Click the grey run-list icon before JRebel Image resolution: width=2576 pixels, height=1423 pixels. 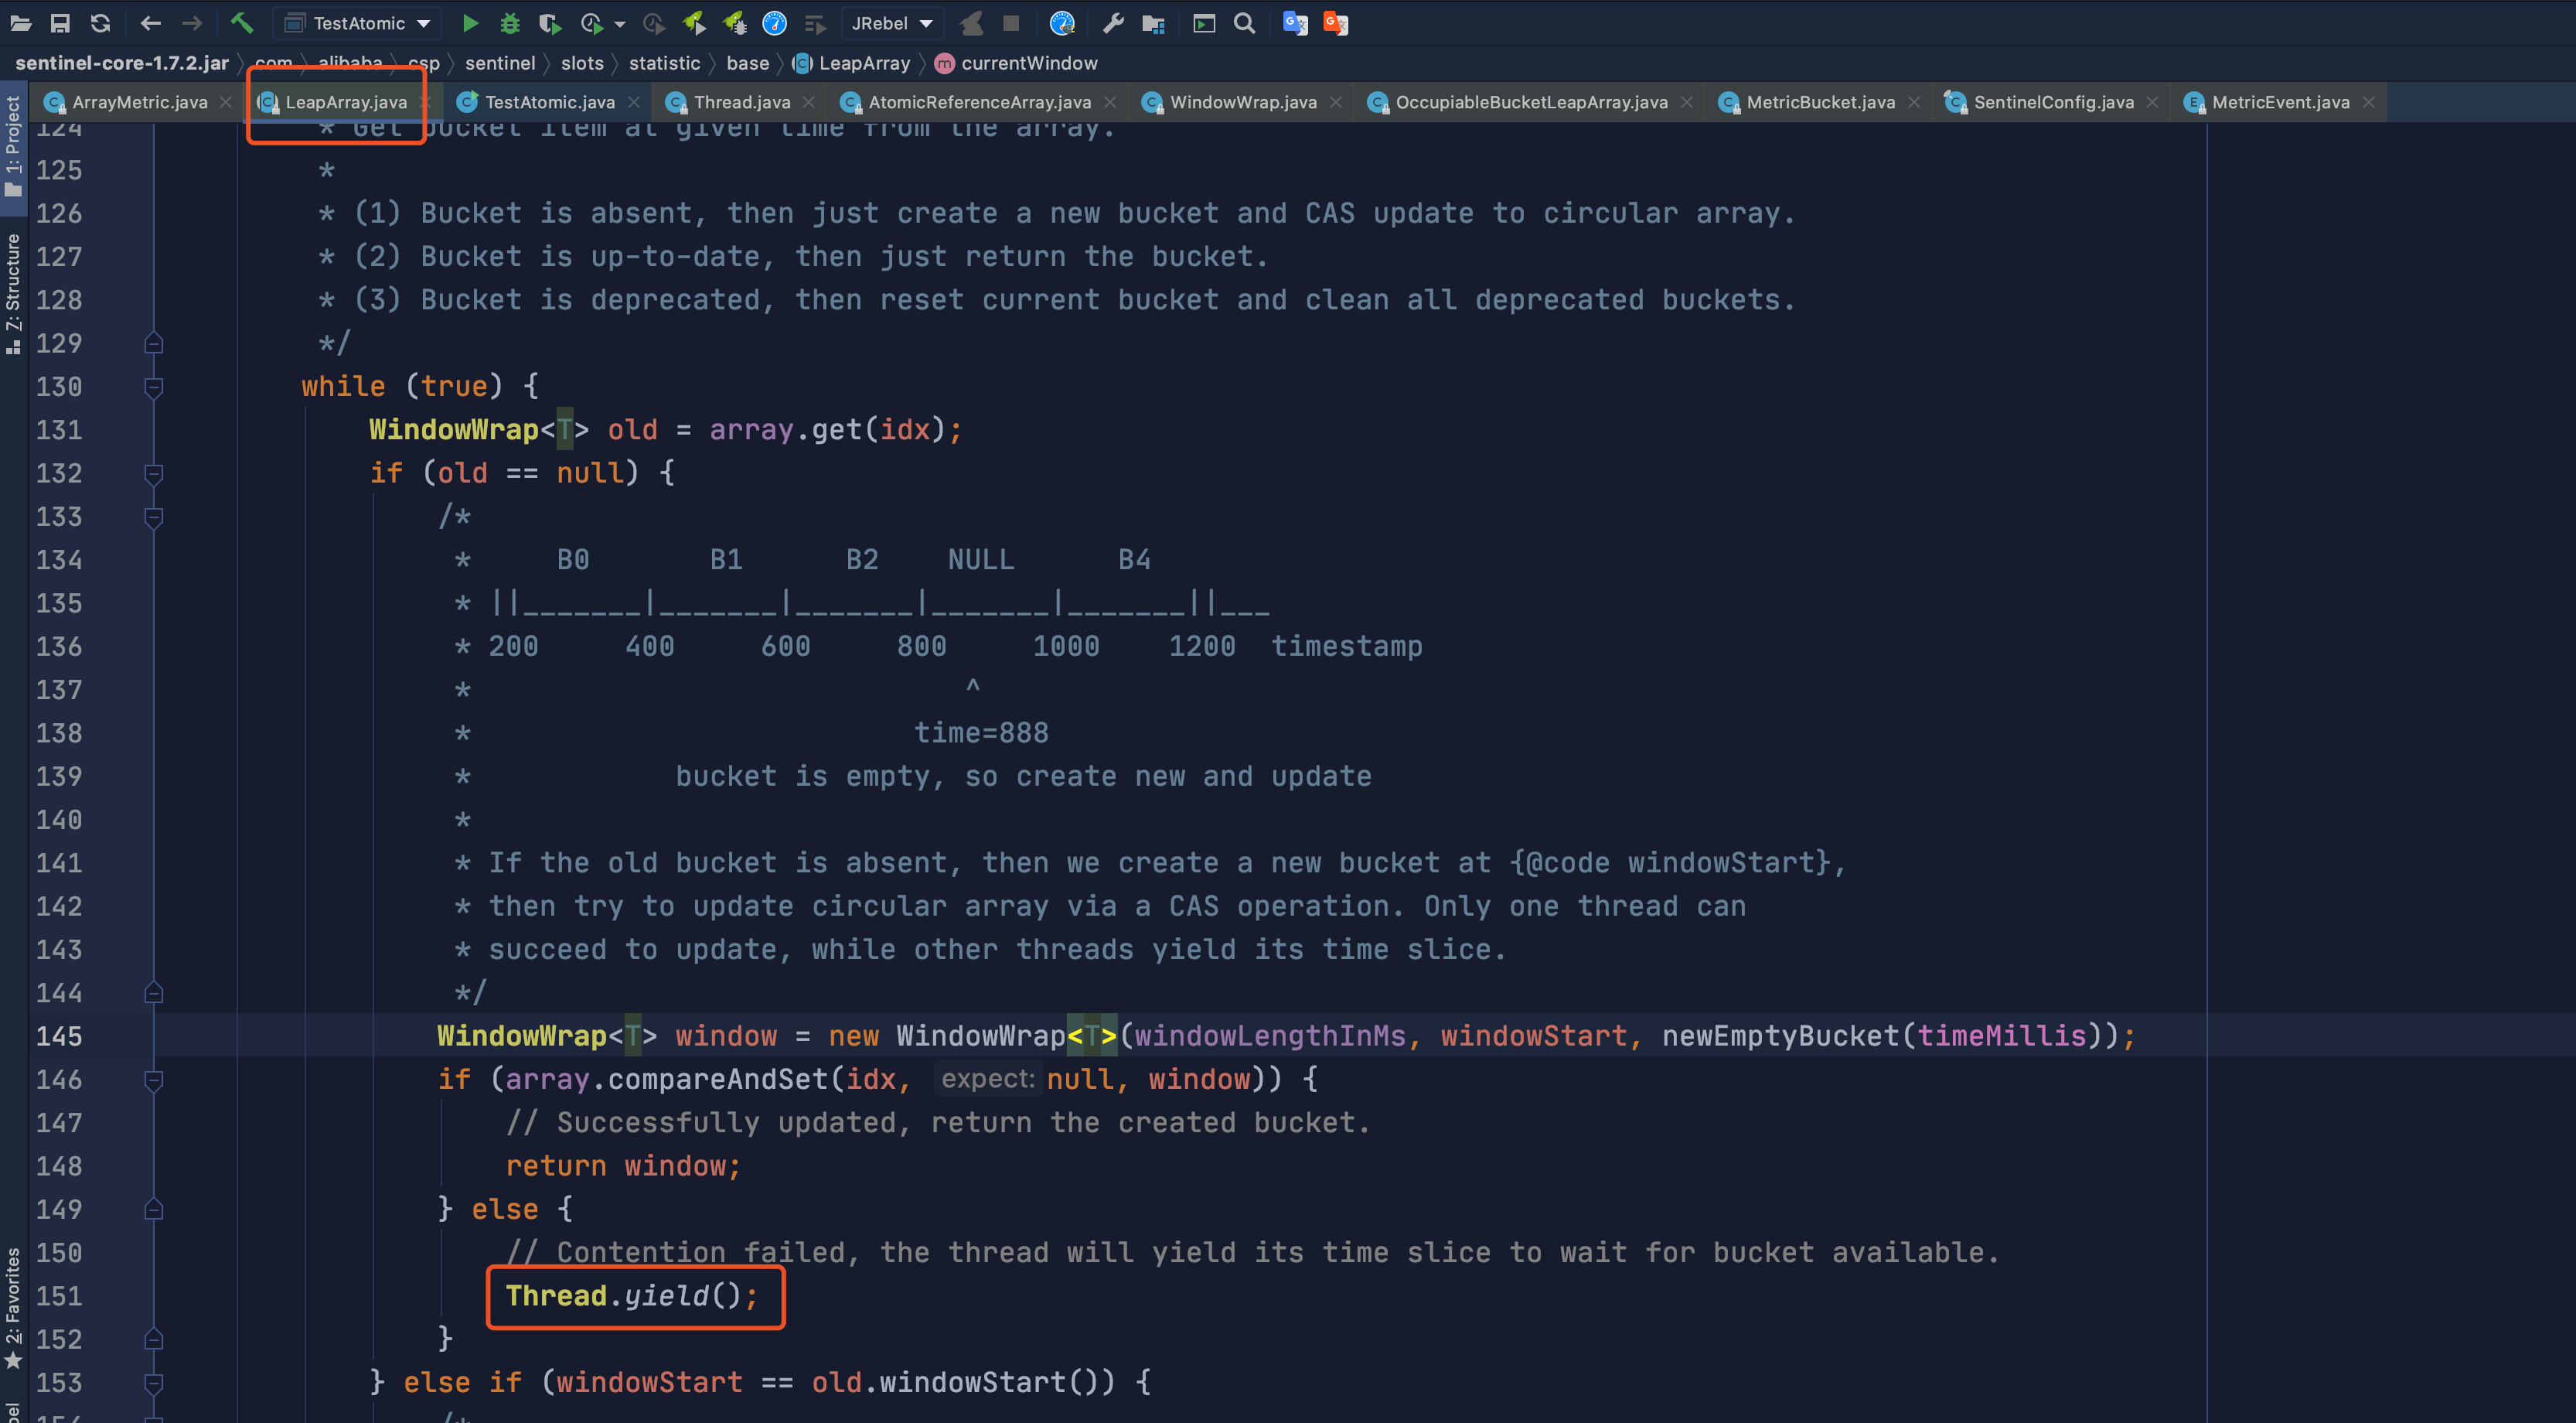[815, 23]
